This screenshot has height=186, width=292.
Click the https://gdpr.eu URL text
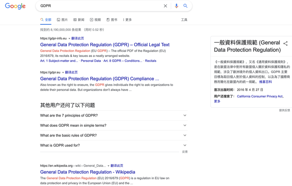pos(50,72)
